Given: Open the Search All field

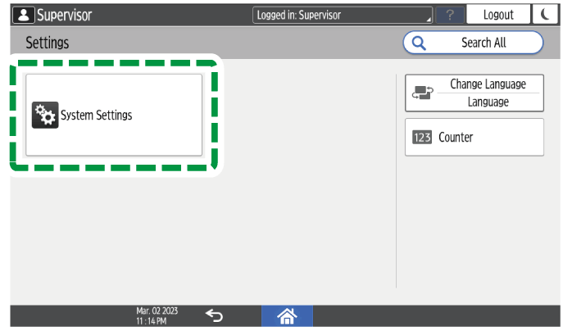Looking at the screenshot, I should (x=483, y=43).
